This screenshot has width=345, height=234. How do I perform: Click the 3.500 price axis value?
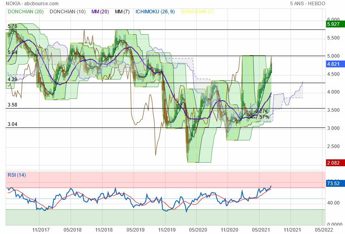333,110
